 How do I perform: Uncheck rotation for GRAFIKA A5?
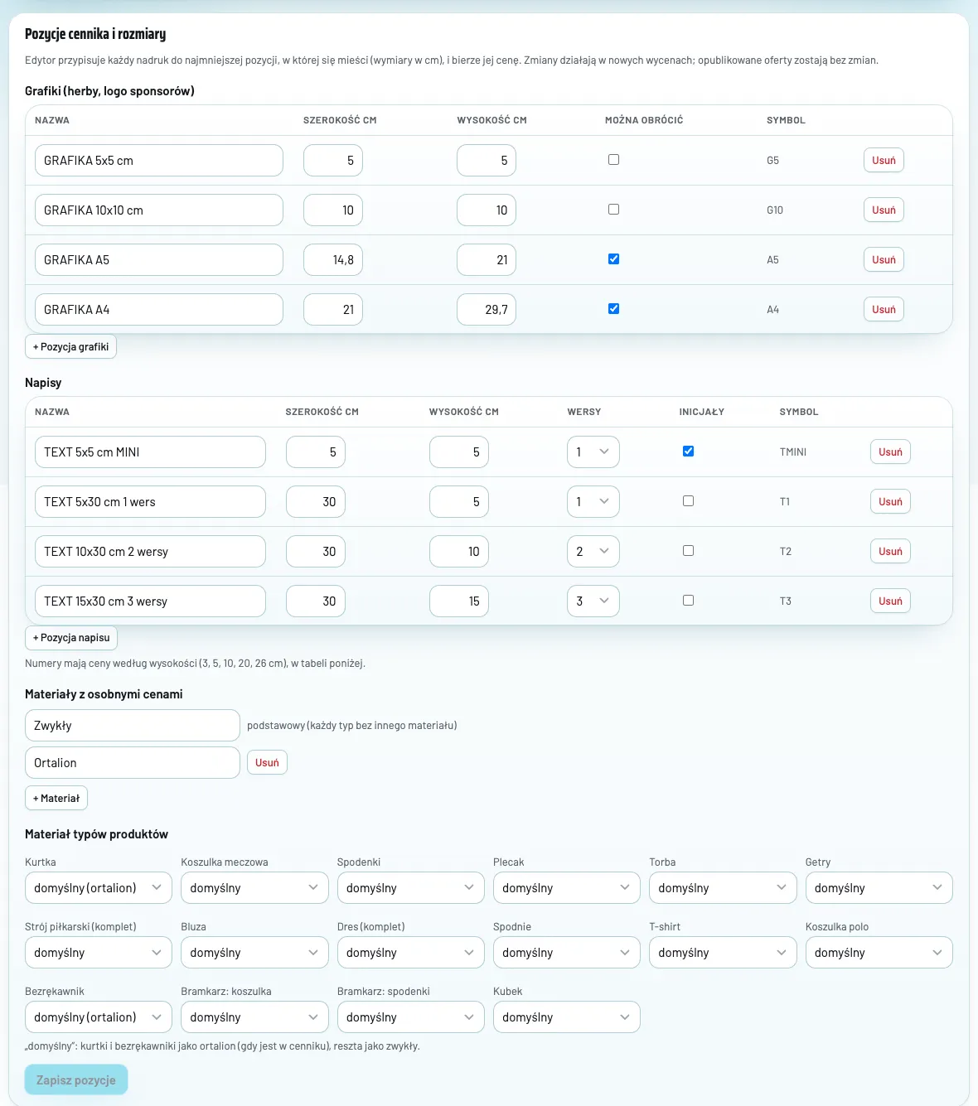tap(613, 259)
